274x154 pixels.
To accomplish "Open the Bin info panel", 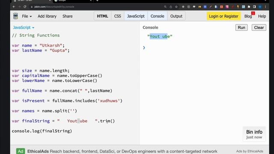I will point(254,134).
